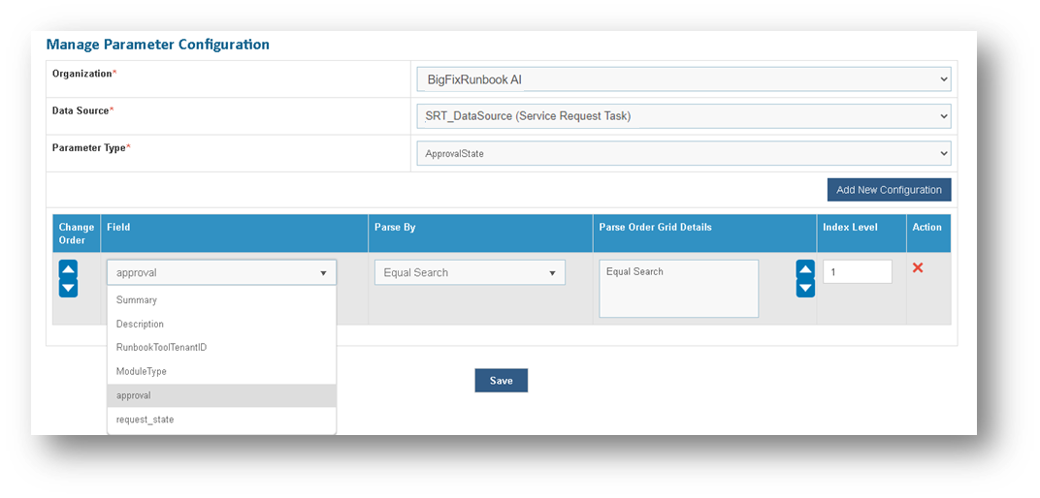Image resolution: width=1040 pixels, height=498 pixels.
Task: Collapse the Field dropdown showing approval
Action: tap(221, 273)
